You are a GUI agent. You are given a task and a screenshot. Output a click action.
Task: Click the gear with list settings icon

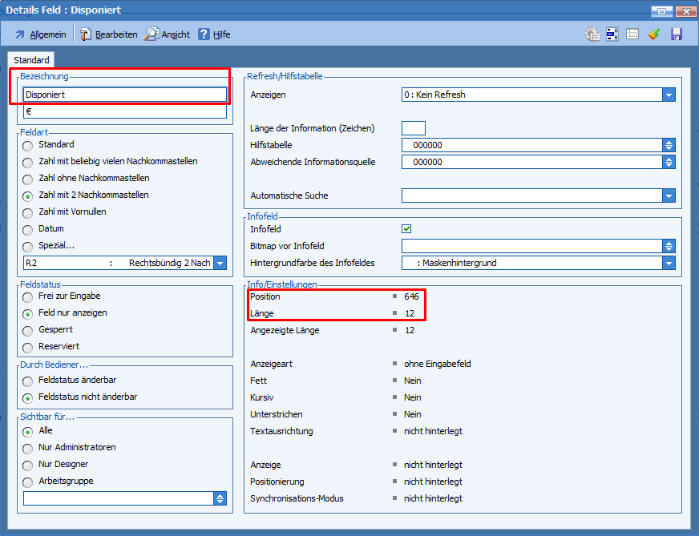[592, 34]
